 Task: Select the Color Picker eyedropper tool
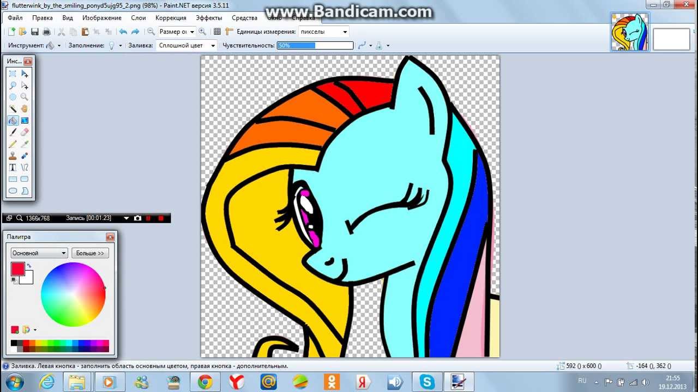click(x=25, y=144)
